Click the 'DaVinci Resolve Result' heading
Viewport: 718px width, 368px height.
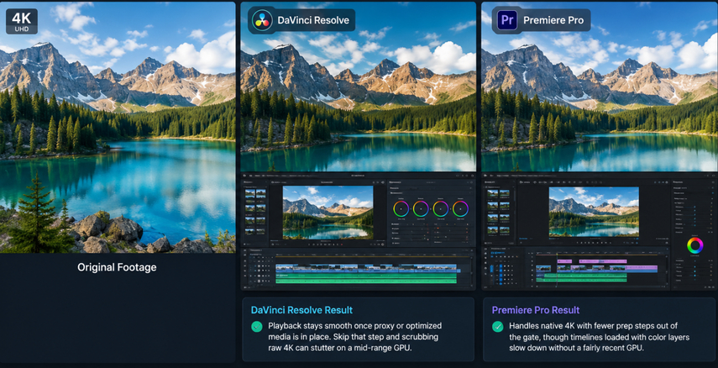pyautogui.click(x=301, y=310)
